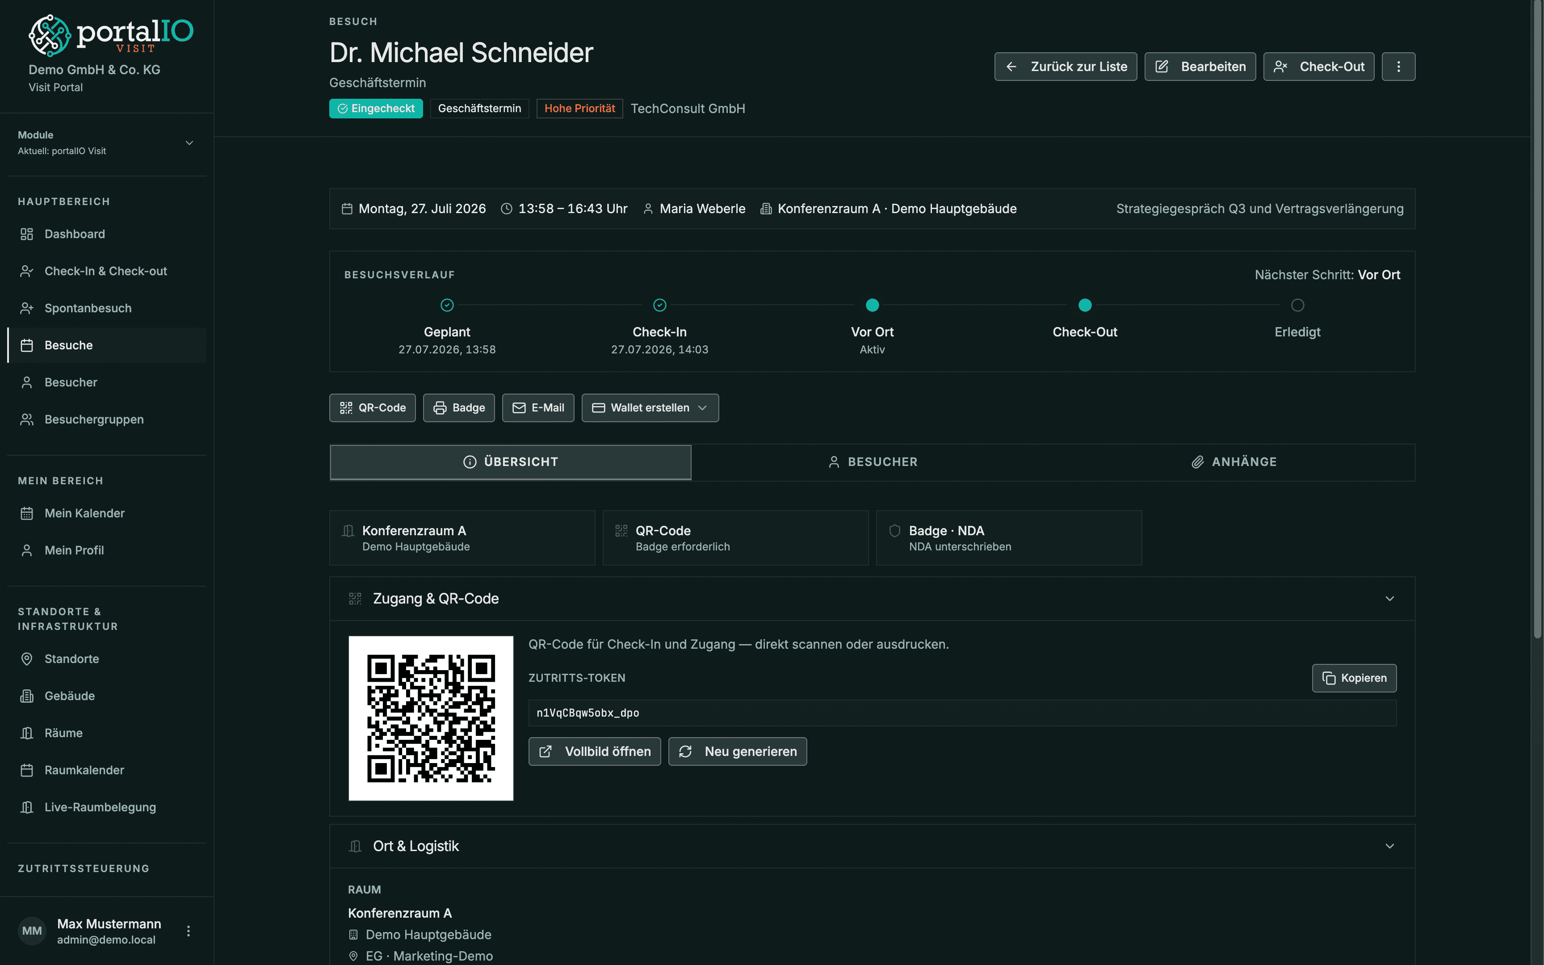This screenshot has width=1544, height=965.
Task: Click Bearbeiten to edit the visit
Action: 1200,67
